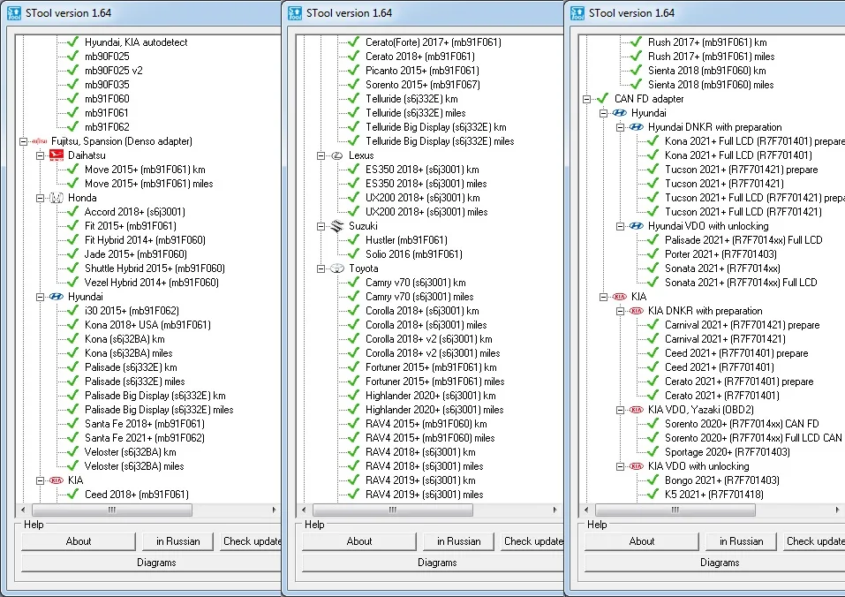Image resolution: width=845 pixels, height=597 pixels.
Task: Select ES350 2018+ (s6j3001) km
Action: click(422, 170)
